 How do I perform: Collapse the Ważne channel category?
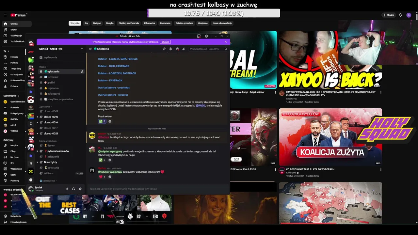44,67
